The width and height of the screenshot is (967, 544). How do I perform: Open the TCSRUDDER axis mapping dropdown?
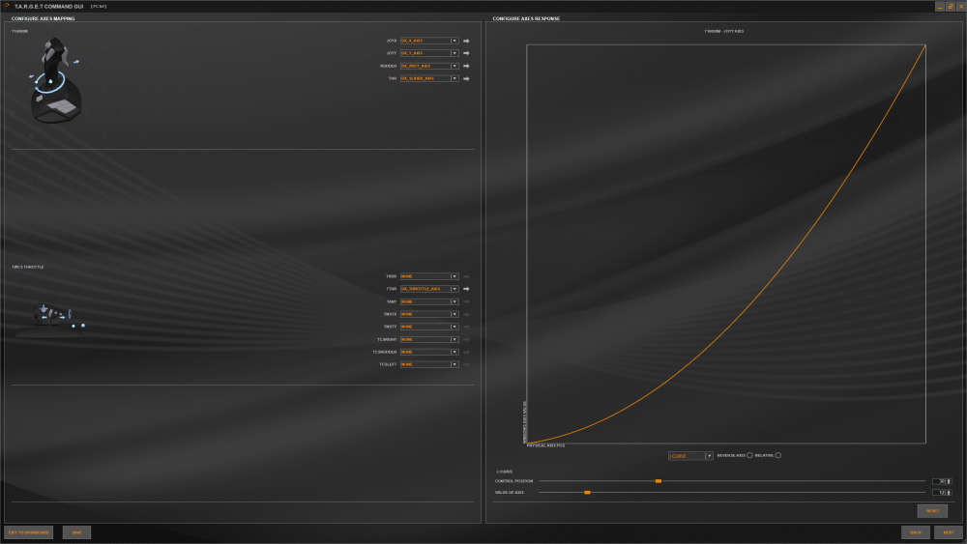click(x=429, y=352)
